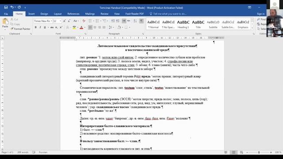Open the line spacing dropdown
Screen dimensions: 283x159
(111, 27)
